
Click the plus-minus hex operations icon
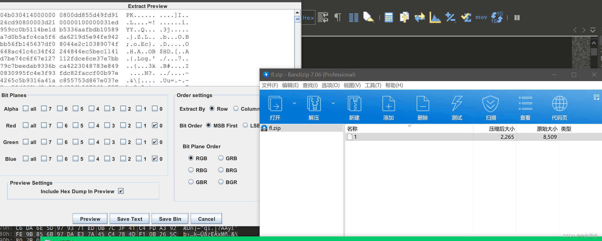(450, 17)
